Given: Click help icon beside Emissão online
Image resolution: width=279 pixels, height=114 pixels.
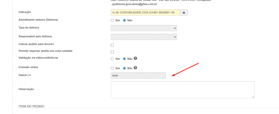Looking at the screenshot, I should point(135,68).
